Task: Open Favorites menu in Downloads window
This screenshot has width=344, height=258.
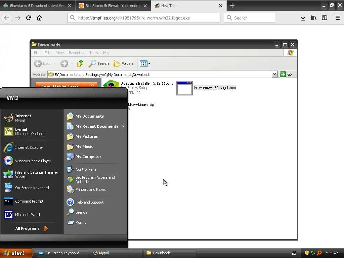Action: tap(76, 53)
